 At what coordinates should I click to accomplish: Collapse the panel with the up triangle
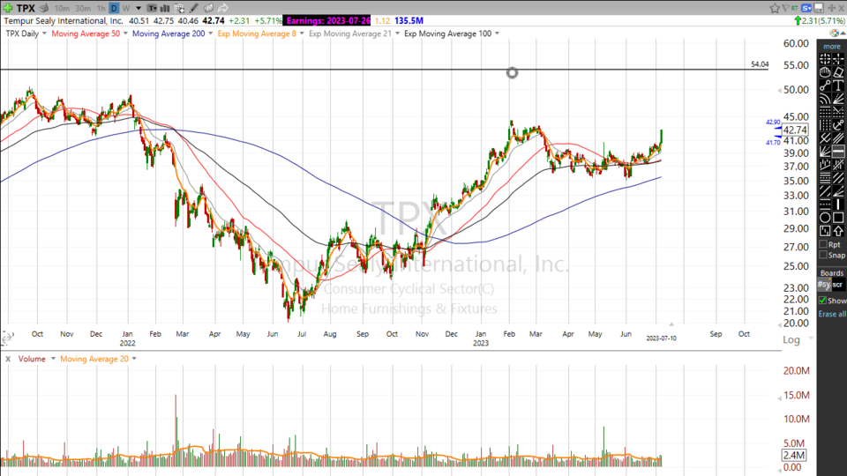click(x=843, y=33)
